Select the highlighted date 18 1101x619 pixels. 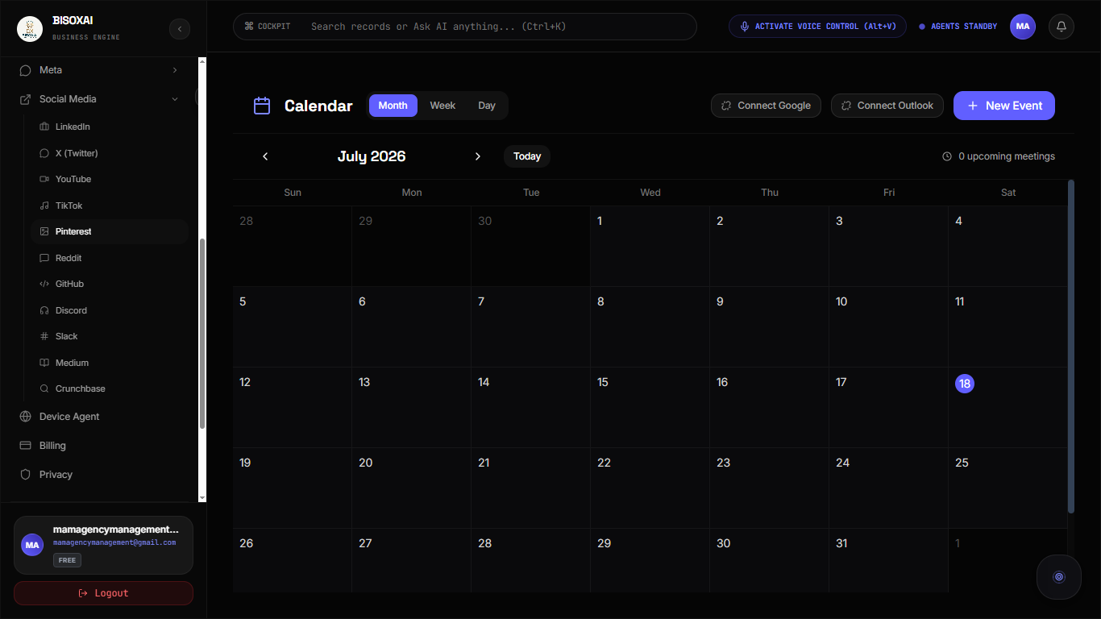pyautogui.click(x=965, y=384)
